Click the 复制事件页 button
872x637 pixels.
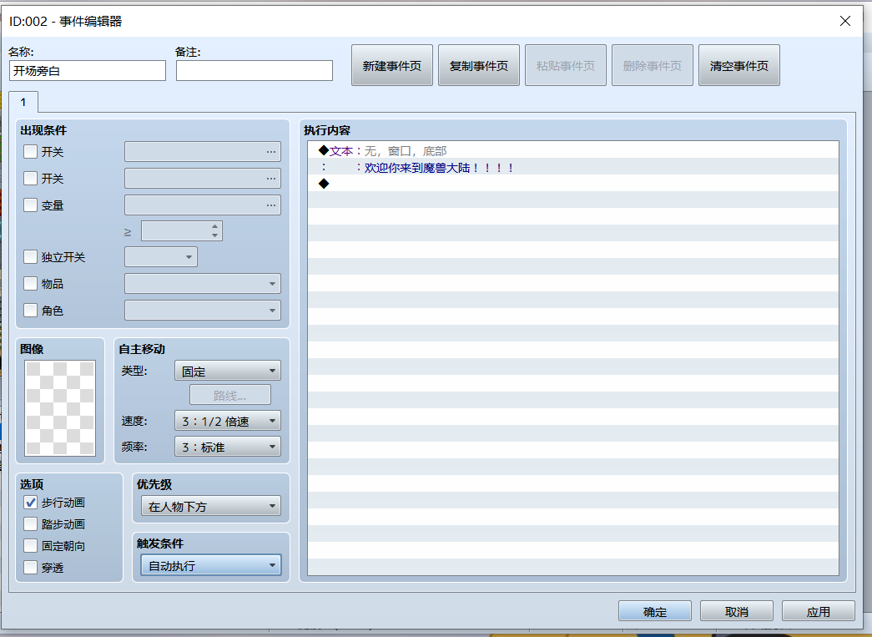[479, 66]
